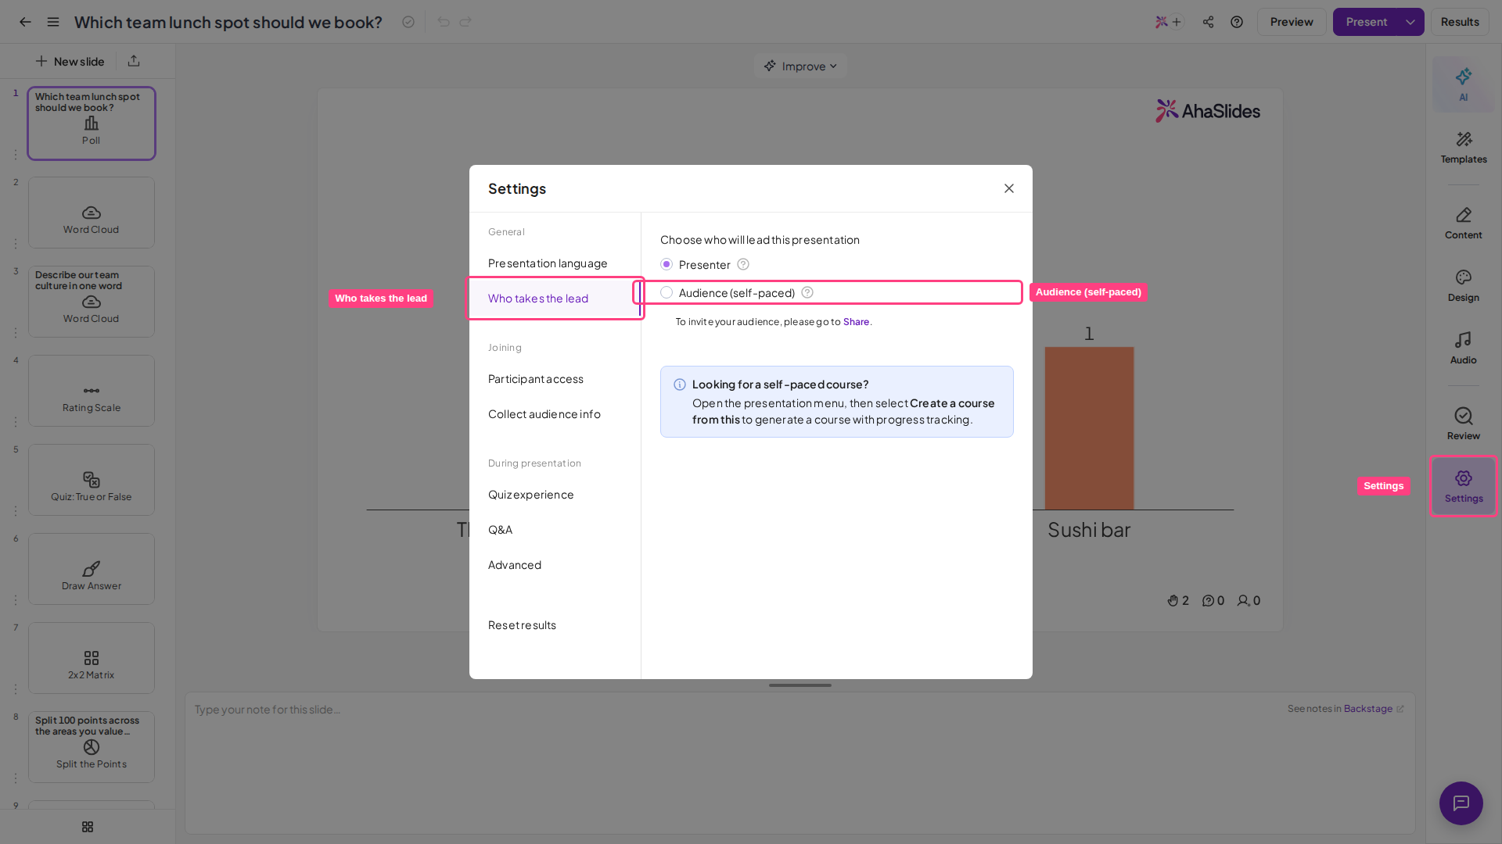The width and height of the screenshot is (1502, 844).
Task: Open the Content panel
Action: pos(1464,223)
